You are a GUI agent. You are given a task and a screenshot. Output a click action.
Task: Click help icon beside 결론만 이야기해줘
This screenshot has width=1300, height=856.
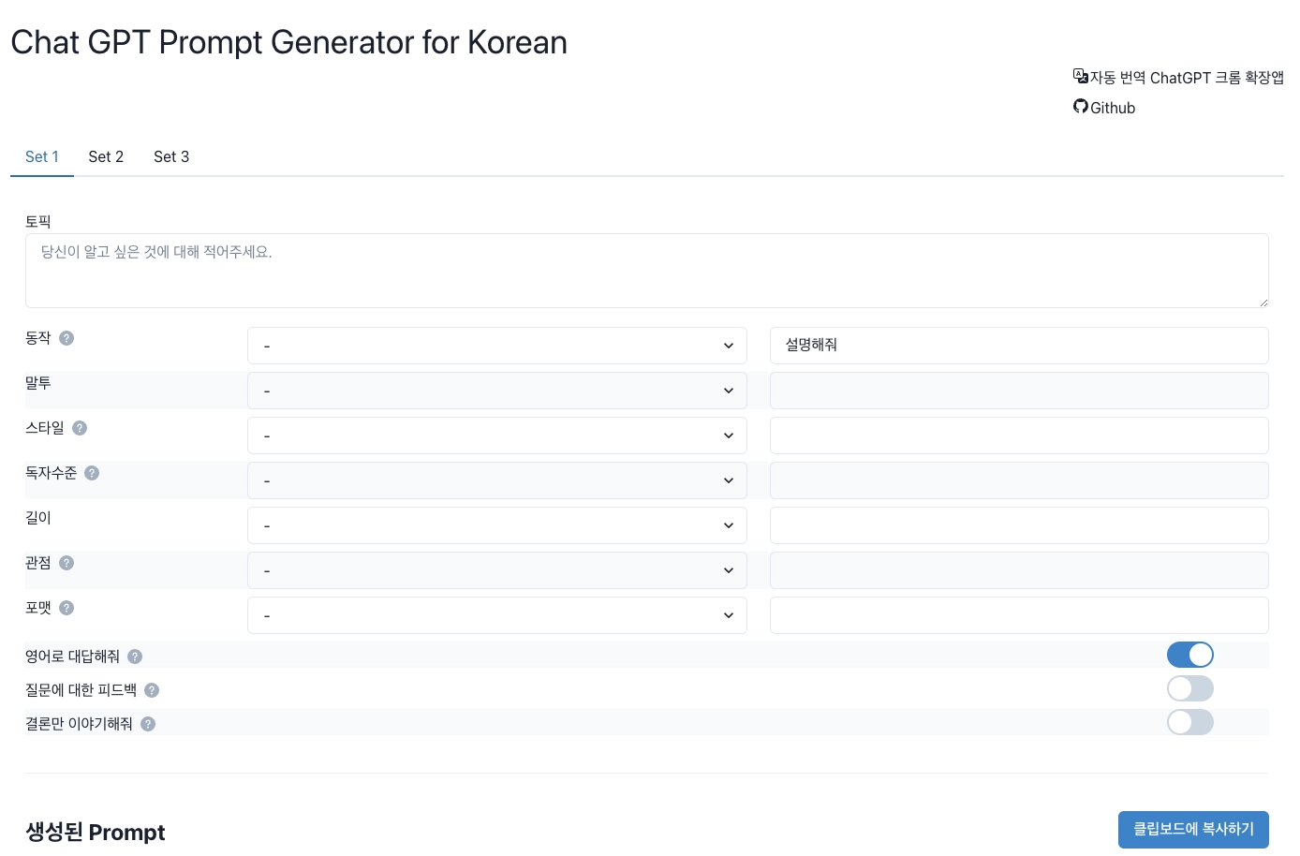pos(148,724)
